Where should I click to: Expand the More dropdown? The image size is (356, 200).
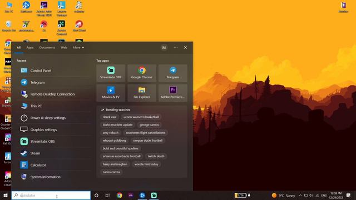coord(78,47)
